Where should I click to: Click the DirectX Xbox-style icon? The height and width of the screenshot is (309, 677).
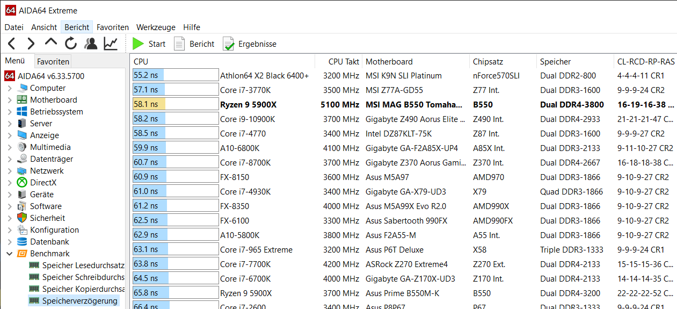pyautogui.click(x=22, y=183)
